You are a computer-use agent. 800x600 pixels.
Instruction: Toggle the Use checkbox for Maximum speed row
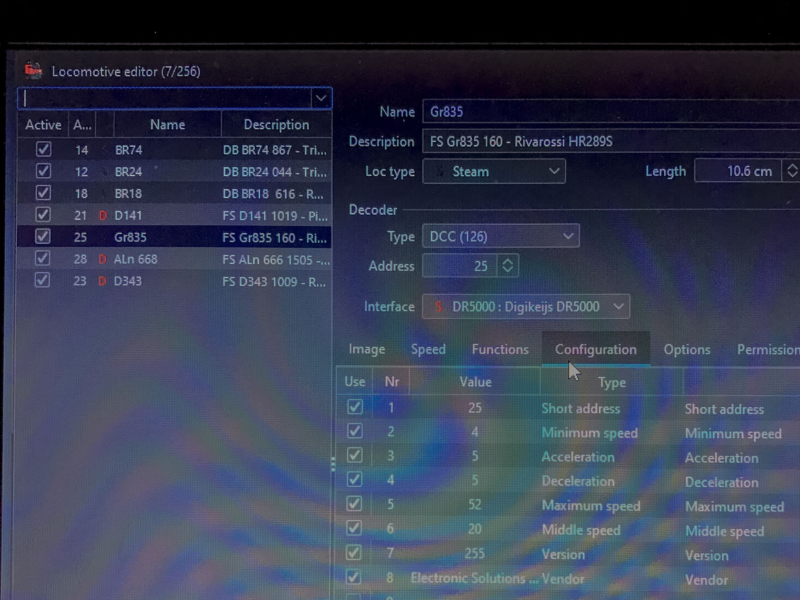355,505
